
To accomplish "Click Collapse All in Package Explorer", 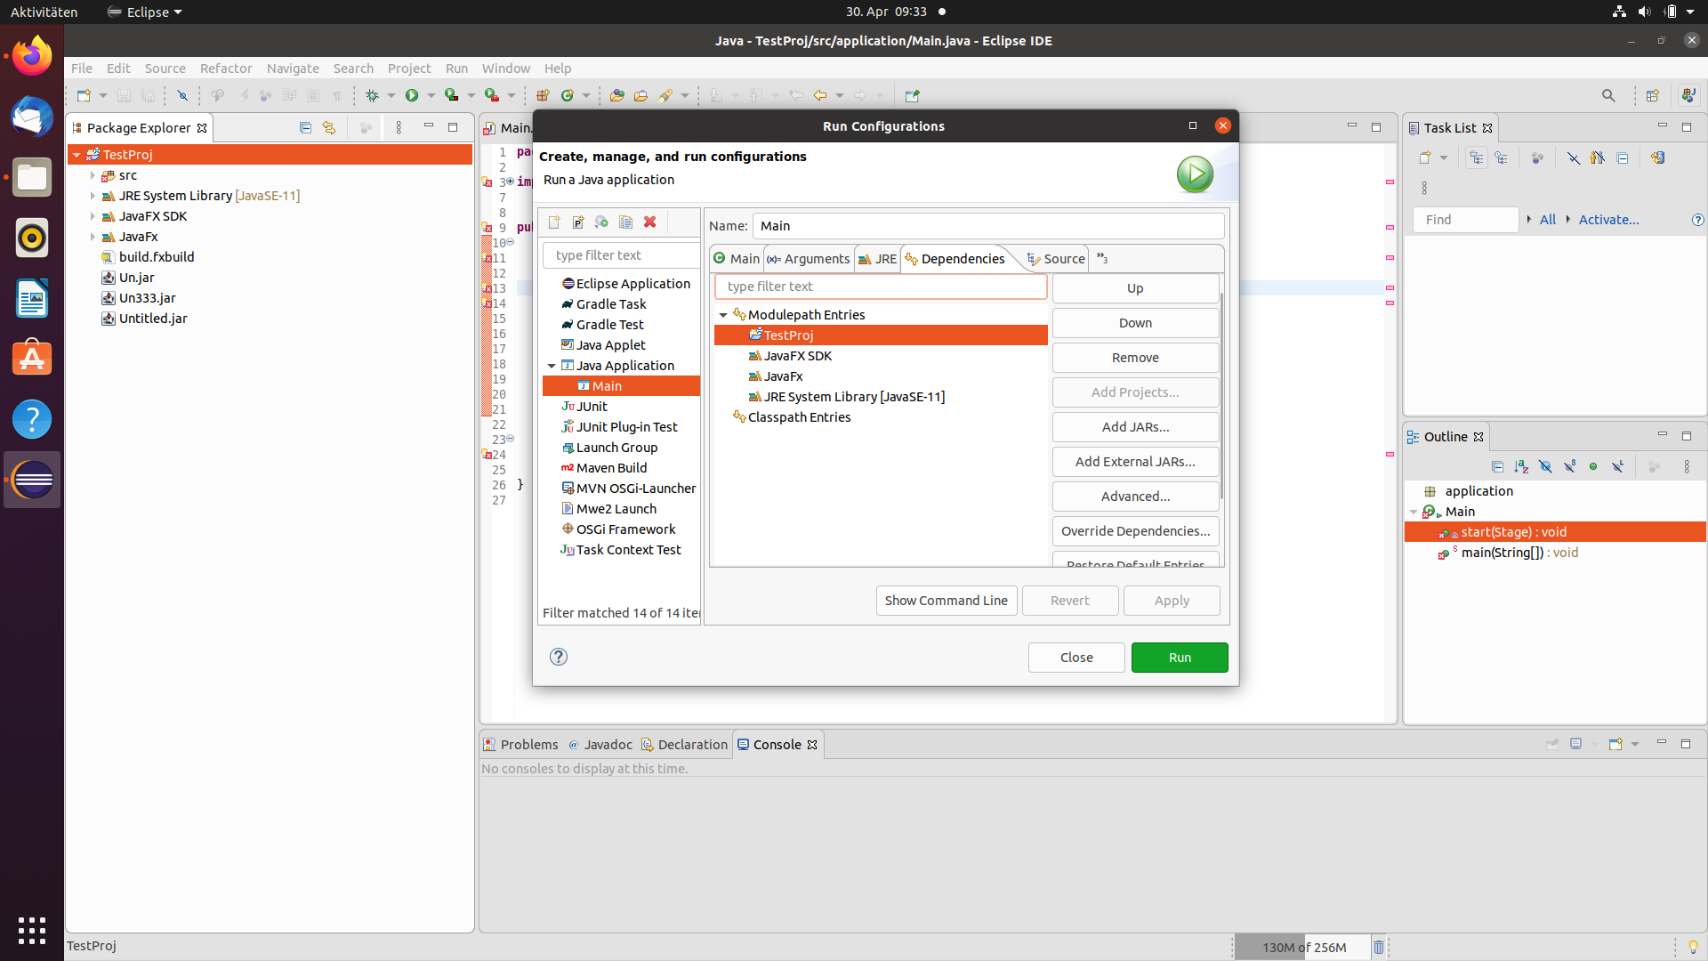I will (305, 128).
